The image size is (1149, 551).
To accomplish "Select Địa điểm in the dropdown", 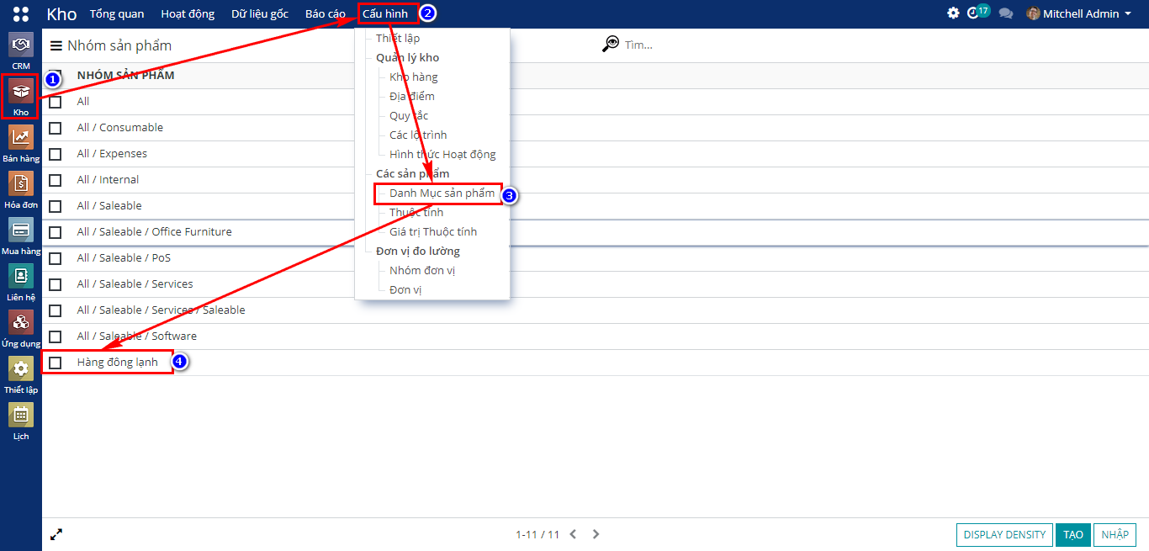I will pyautogui.click(x=412, y=97).
